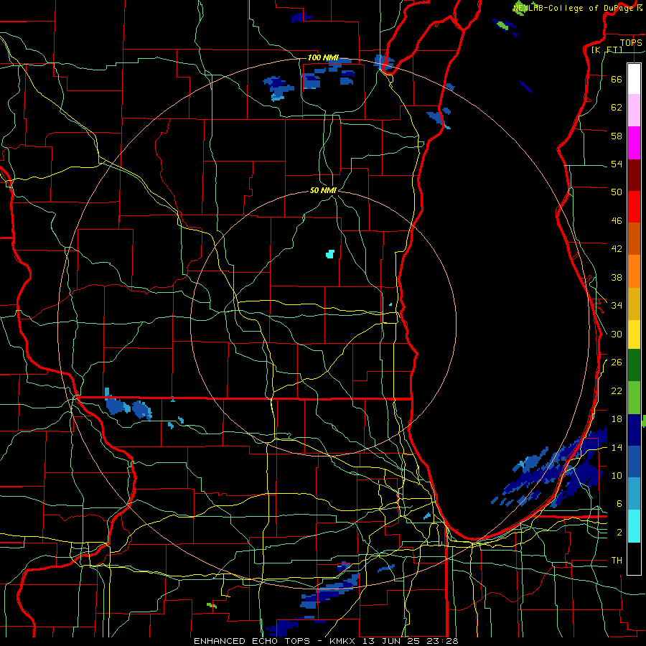Viewport: 646px width, 646px height.
Task: Click the legend value "10"
Action: pos(617,475)
